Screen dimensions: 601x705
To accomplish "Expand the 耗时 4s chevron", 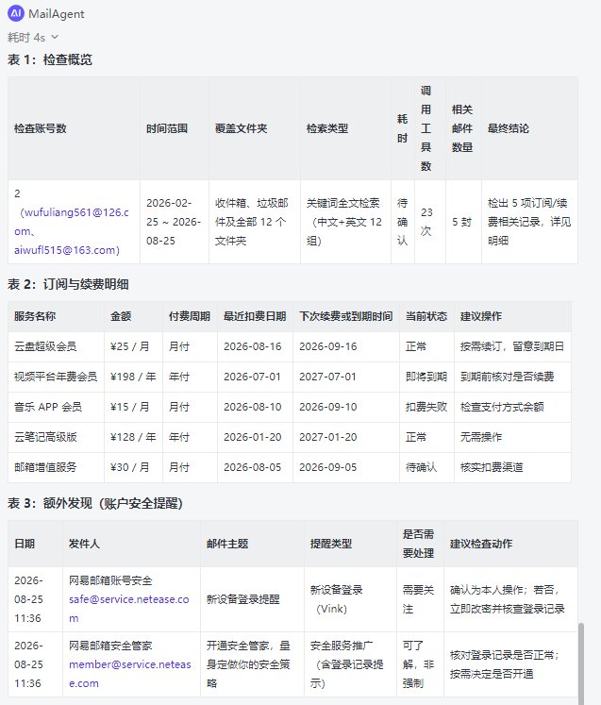I will click(55, 37).
